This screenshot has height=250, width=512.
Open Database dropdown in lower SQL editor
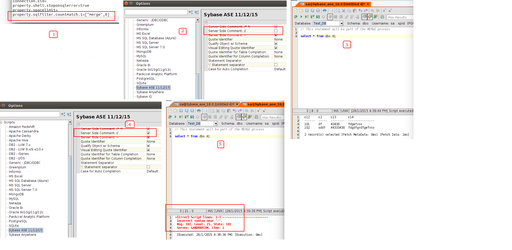[216, 123]
